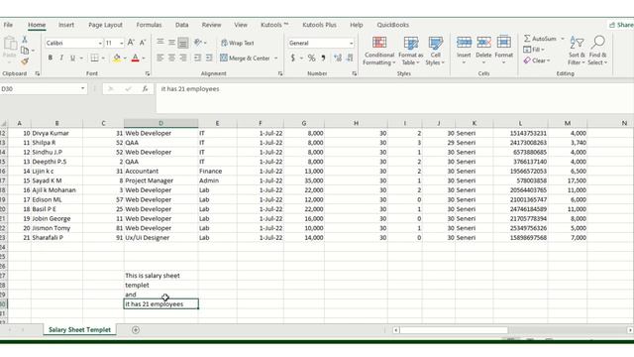Screen dimensions: 634x357
Task: Click into the formula bar text
Action: coord(190,88)
